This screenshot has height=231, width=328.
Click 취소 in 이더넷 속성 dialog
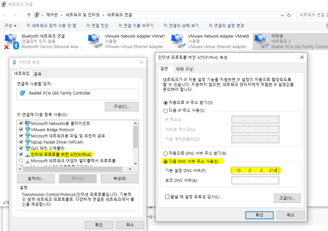(130, 225)
